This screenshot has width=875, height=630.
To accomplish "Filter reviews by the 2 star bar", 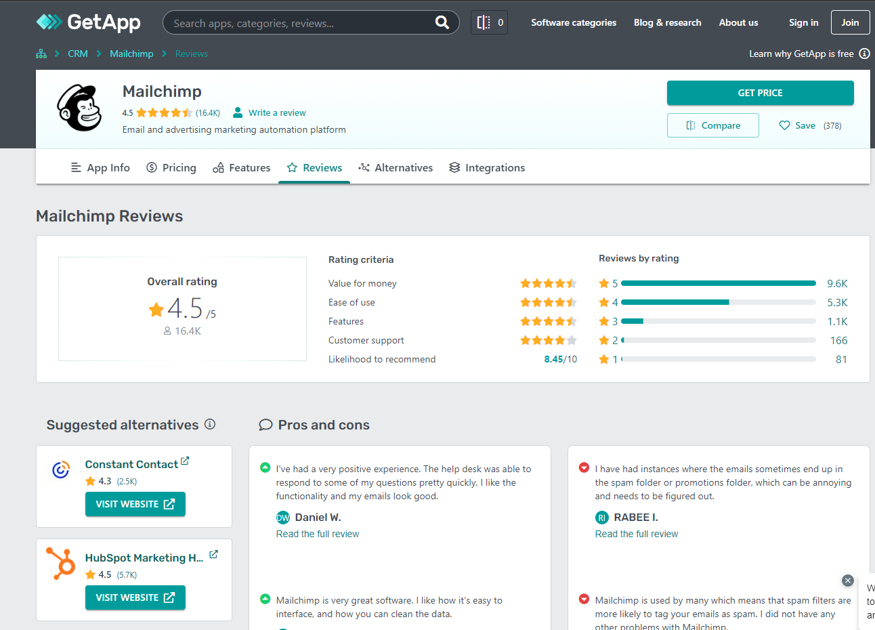I will point(718,340).
